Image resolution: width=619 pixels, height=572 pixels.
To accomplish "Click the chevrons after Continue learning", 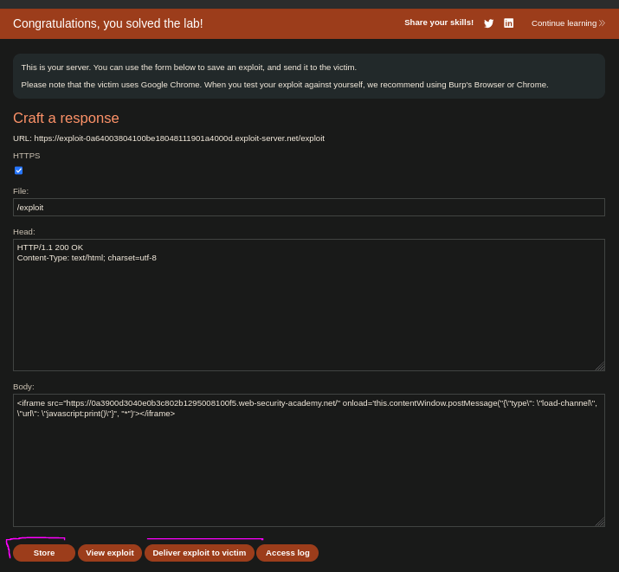I will pyautogui.click(x=602, y=23).
